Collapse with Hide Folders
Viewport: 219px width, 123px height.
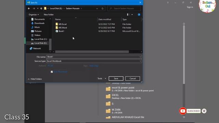click(x=35, y=79)
